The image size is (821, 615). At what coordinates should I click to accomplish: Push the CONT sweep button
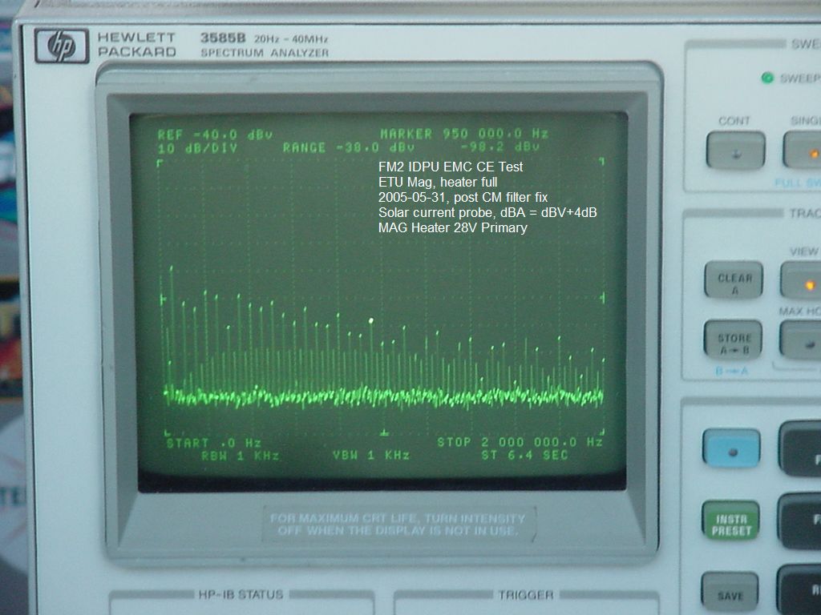736,150
